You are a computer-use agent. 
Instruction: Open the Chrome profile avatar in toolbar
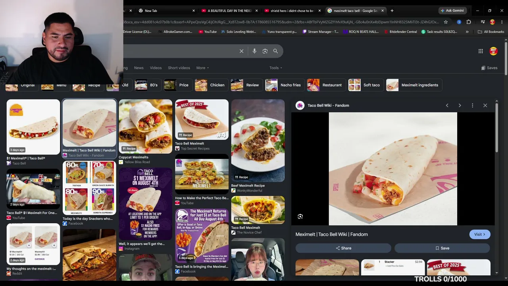click(x=493, y=22)
